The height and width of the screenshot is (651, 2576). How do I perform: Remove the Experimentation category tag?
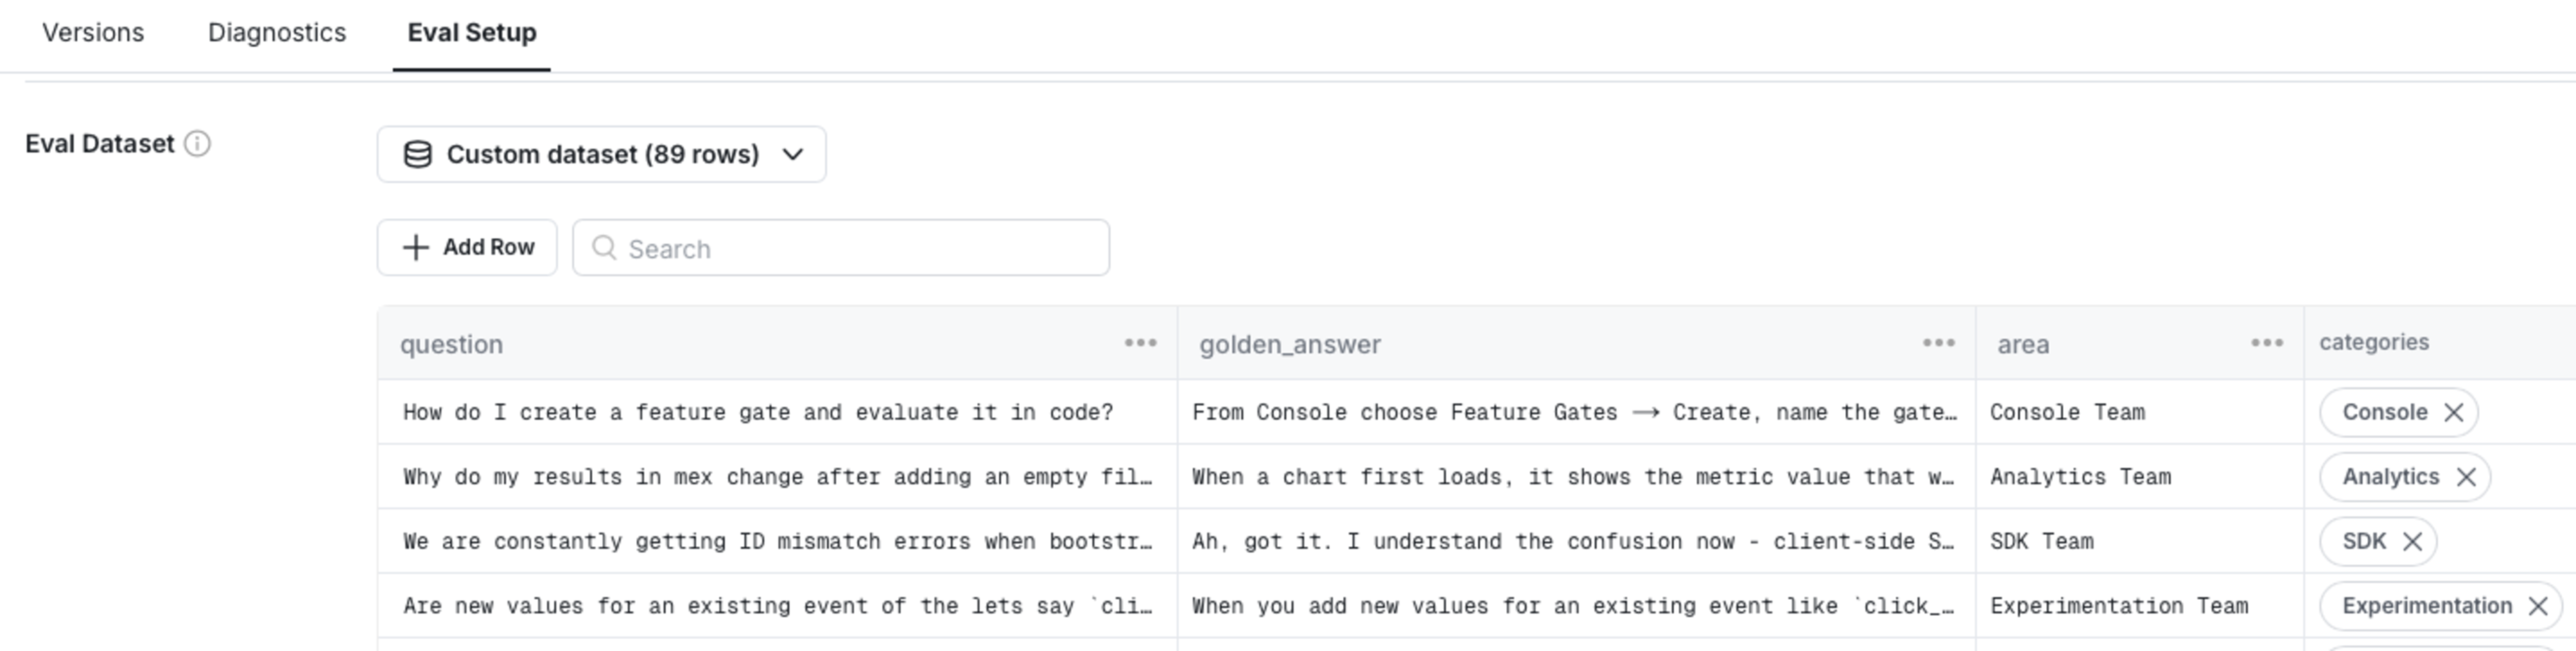coord(2537,606)
